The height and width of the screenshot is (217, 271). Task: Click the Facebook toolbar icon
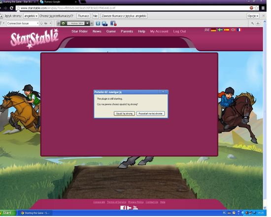click(113, 23)
